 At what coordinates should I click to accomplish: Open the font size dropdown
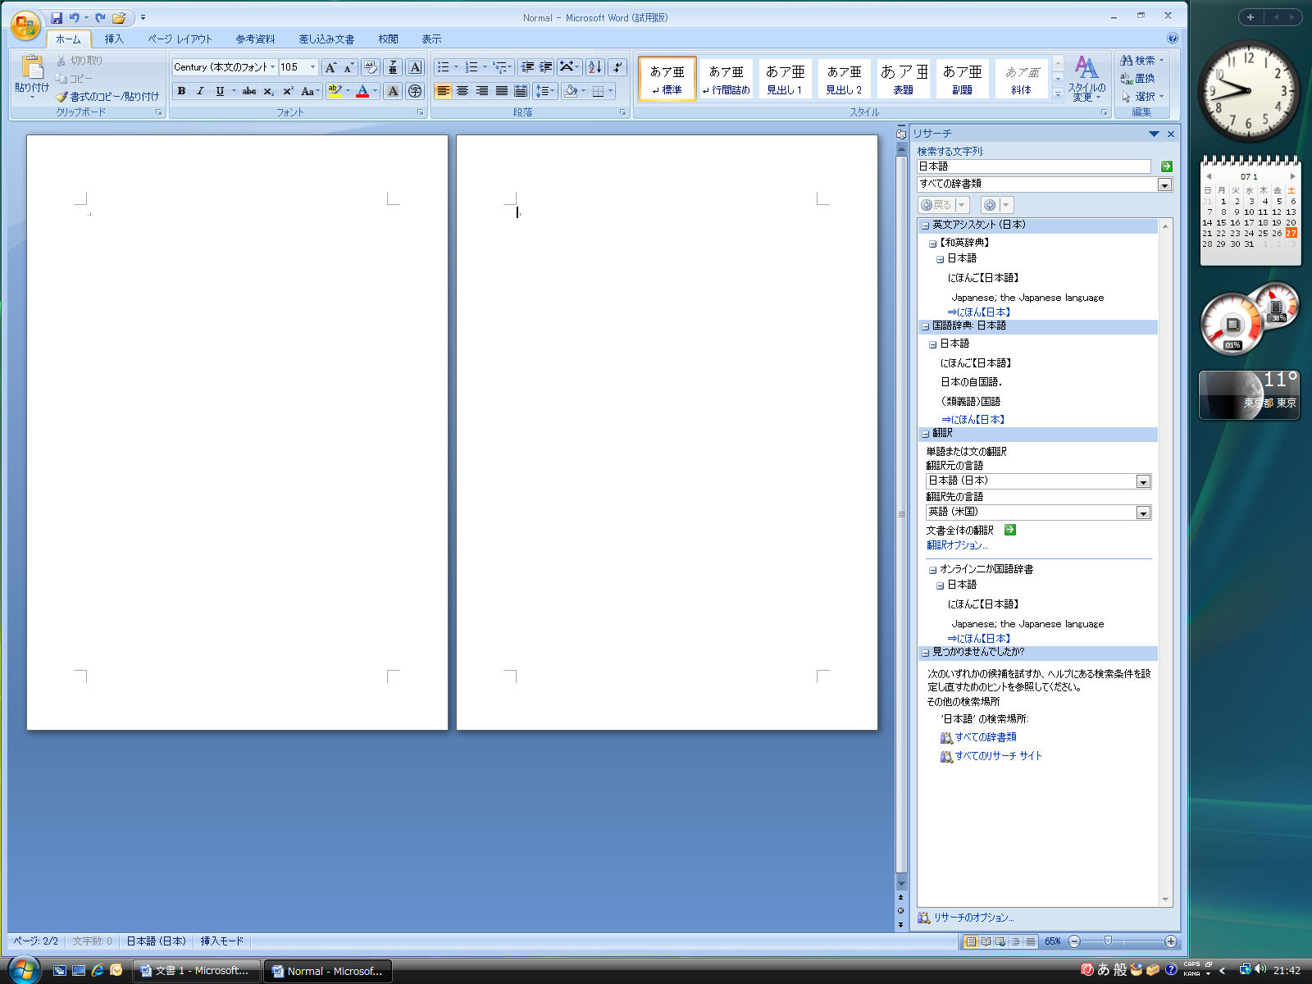click(311, 66)
